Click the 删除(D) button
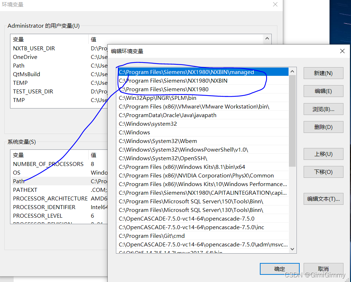 pos(323,127)
